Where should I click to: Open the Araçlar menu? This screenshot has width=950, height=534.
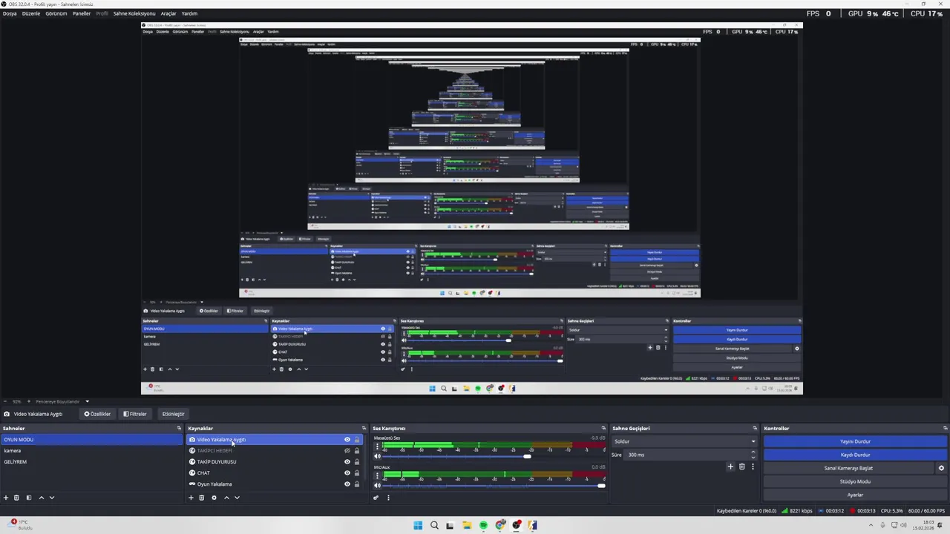[168, 13]
